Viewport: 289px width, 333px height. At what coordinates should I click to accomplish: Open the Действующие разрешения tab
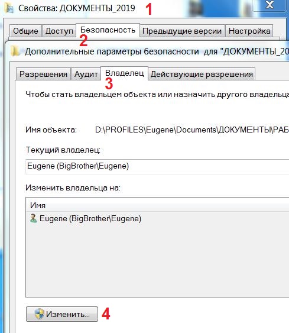point(202,74)
